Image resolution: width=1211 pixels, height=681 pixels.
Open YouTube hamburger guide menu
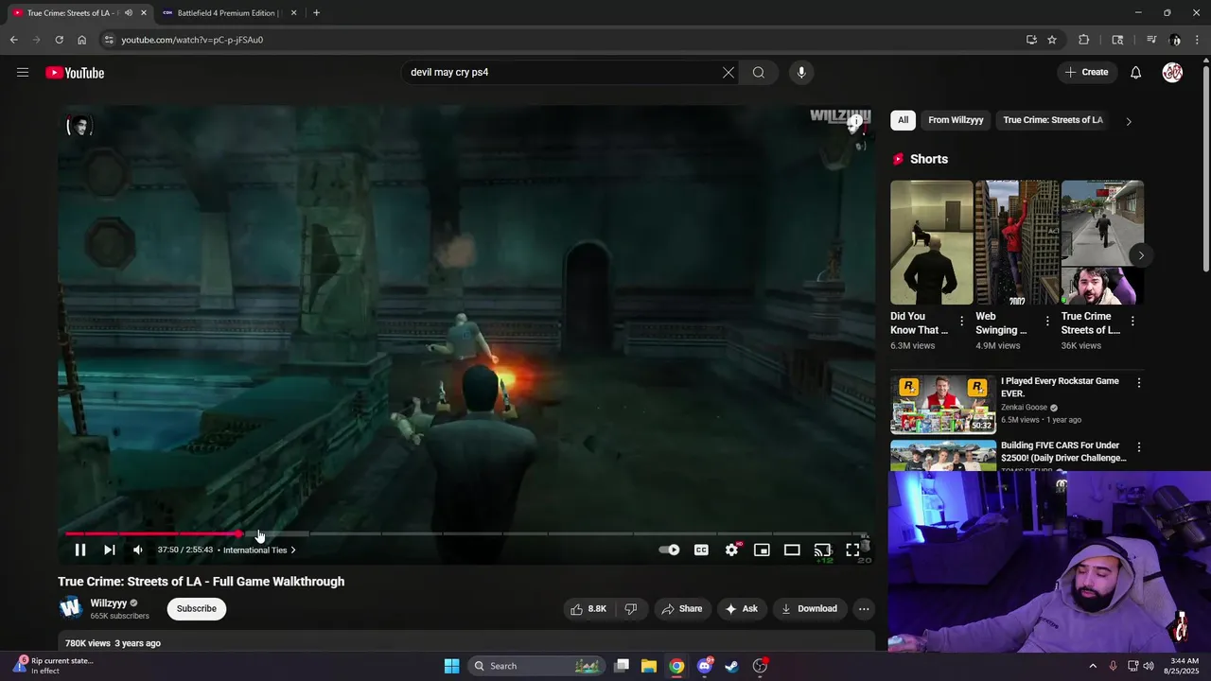coord(23,72)
